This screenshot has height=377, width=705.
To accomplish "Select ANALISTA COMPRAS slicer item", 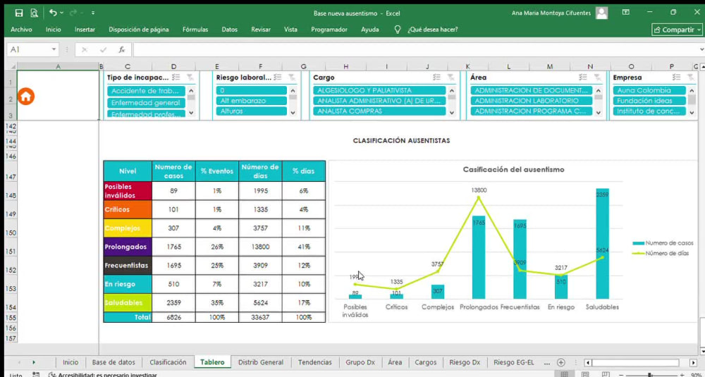I will (x=379, y=111).
